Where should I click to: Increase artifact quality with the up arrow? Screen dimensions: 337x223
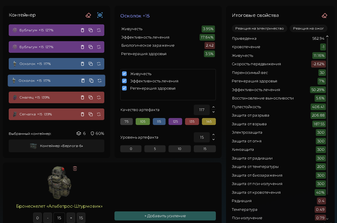(x=214, y=107)
